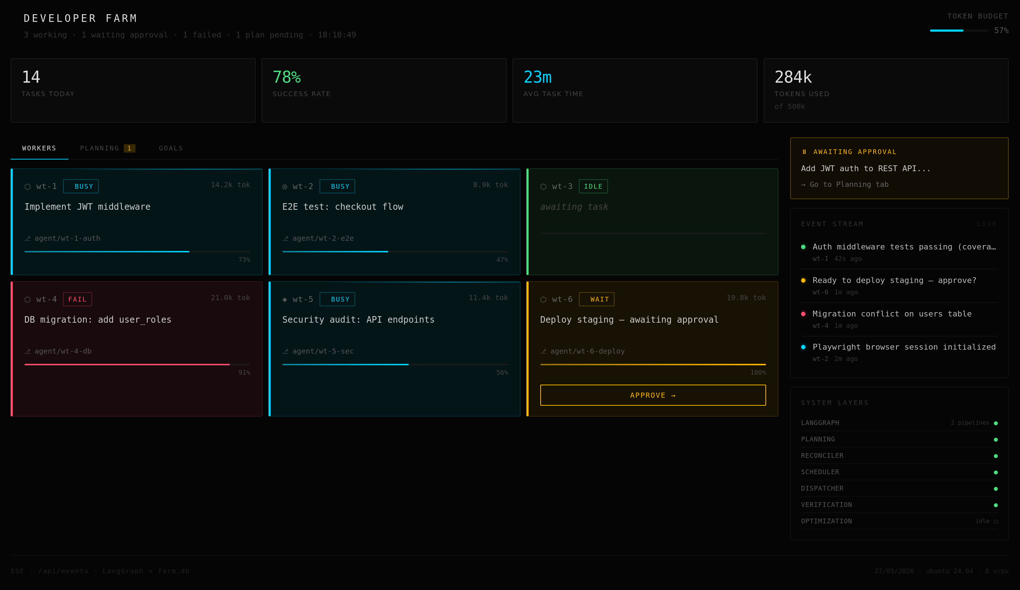
Task: Click wt-5 progress bar at 56%
Action: pyautogui.click(x=395, y=365)
